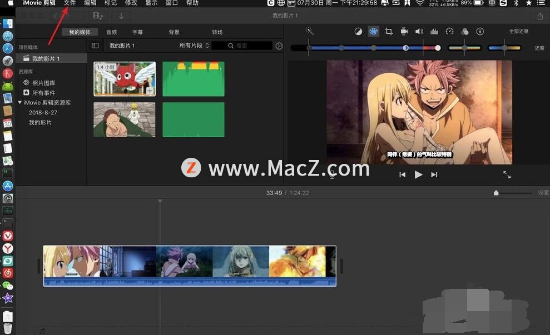This screenshot has height=335, width=550.
Task: Open the Wi-Fi status menu icon
Action: [420, 3]
